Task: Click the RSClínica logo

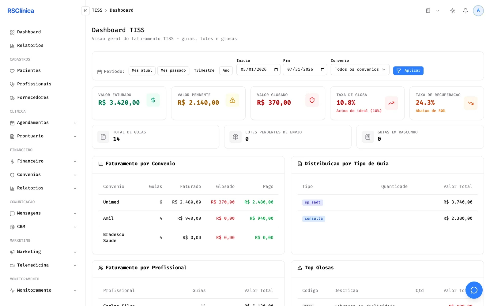Action: click(21, 11)
